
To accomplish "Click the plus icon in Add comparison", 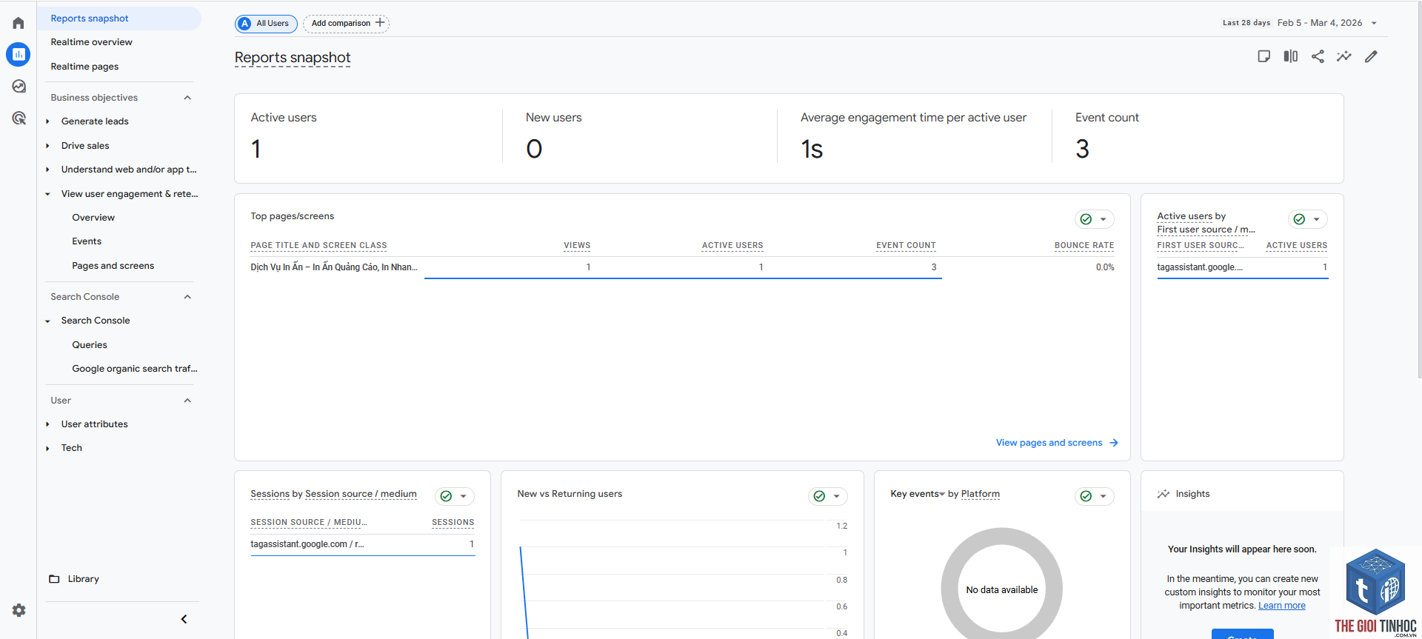I will tap(380, 23).
